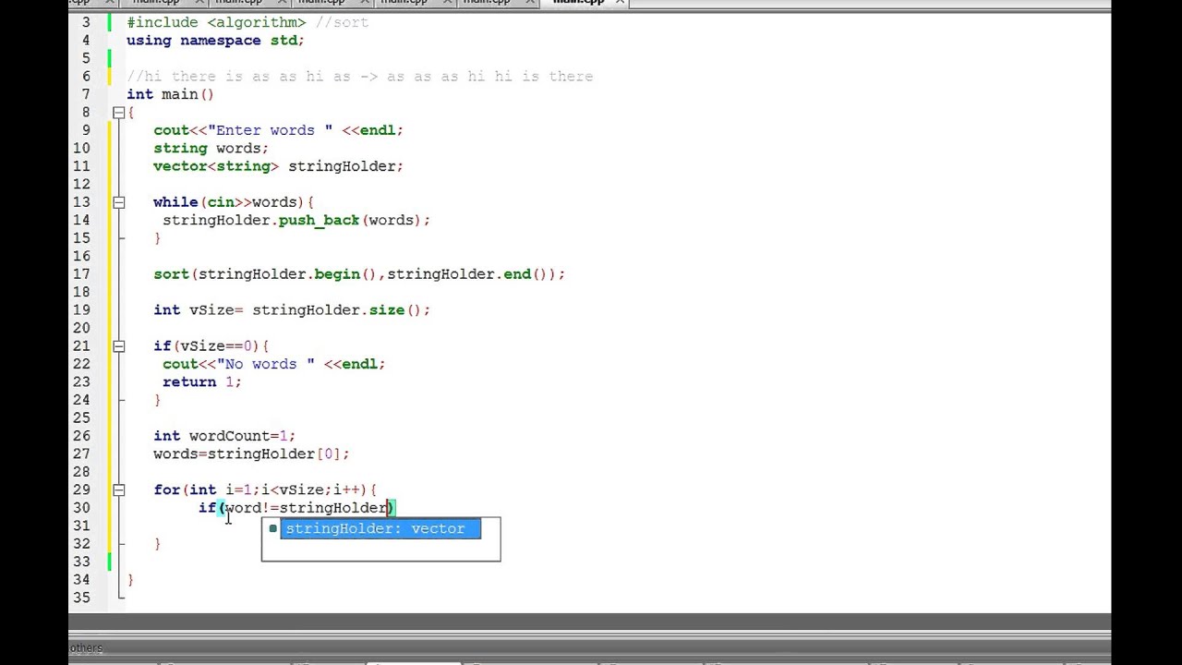Click the sort(stringHolder.begin() call

(x=359, y=274)
